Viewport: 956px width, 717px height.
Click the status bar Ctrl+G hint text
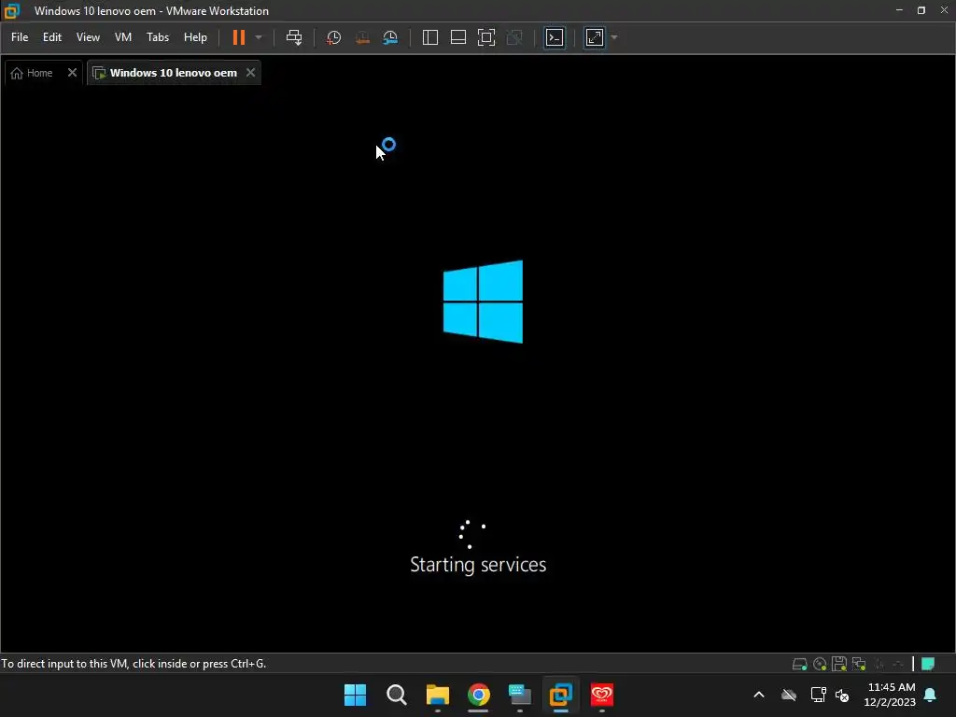click(x=134, y=664)
